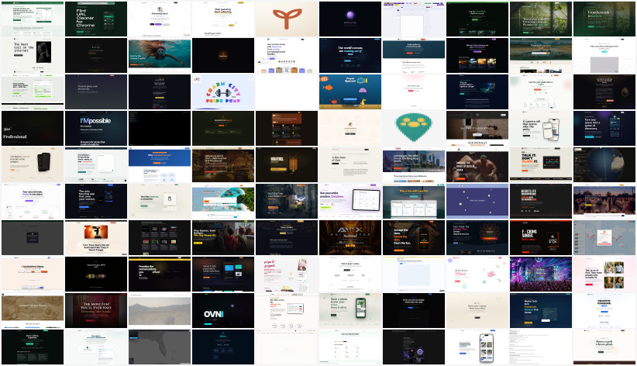Open the hazy mountain landscape thumbnail
Image resolution: width=637 pixels, height=366 pixels.
(160, 312)
